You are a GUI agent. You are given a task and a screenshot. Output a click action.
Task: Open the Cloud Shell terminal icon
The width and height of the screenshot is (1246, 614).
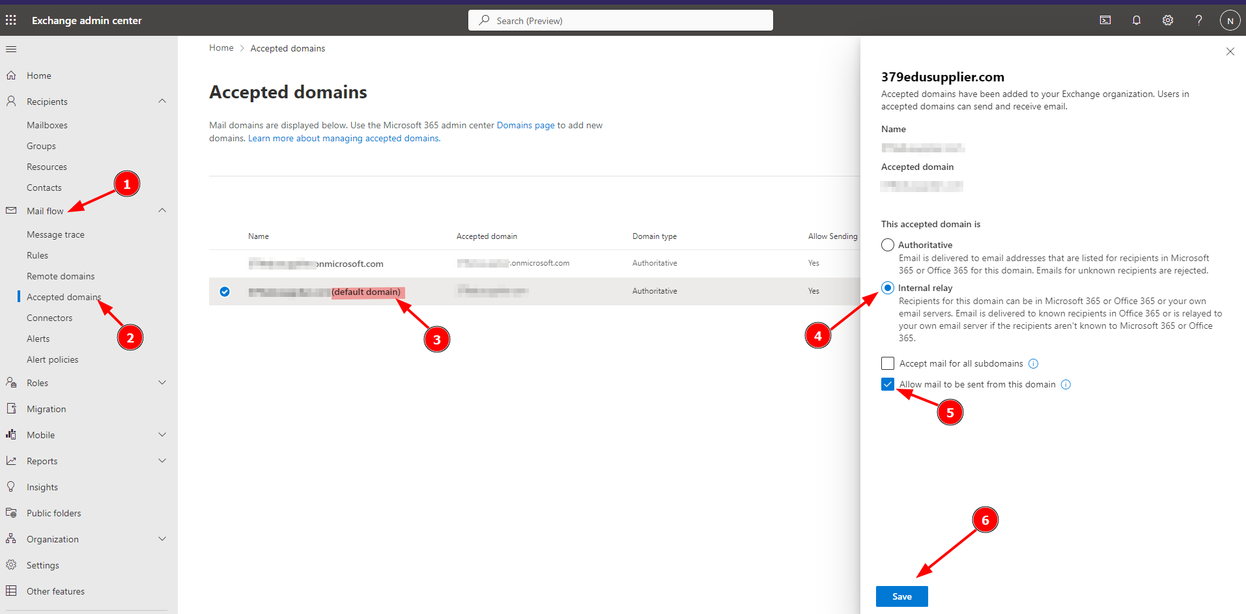1105,20
